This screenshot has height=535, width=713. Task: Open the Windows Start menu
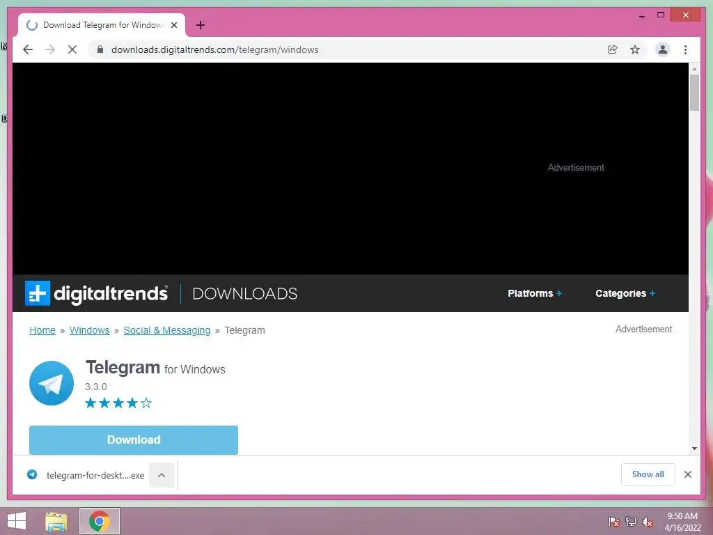tap(17, 521)
